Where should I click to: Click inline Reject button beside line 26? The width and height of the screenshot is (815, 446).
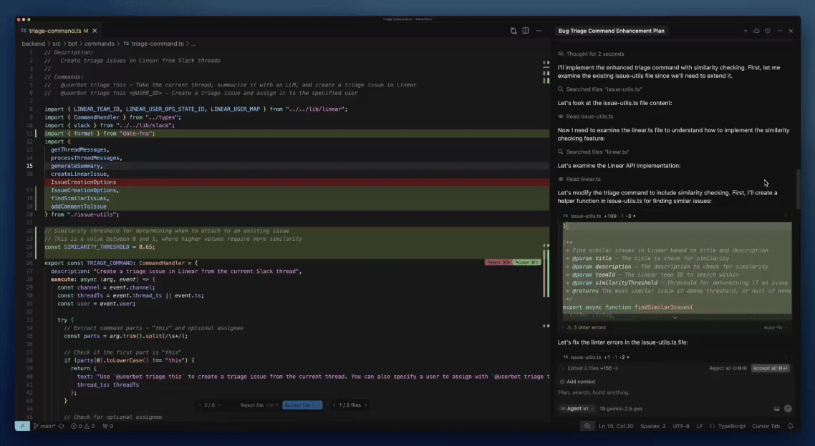(x=498, y=262)
